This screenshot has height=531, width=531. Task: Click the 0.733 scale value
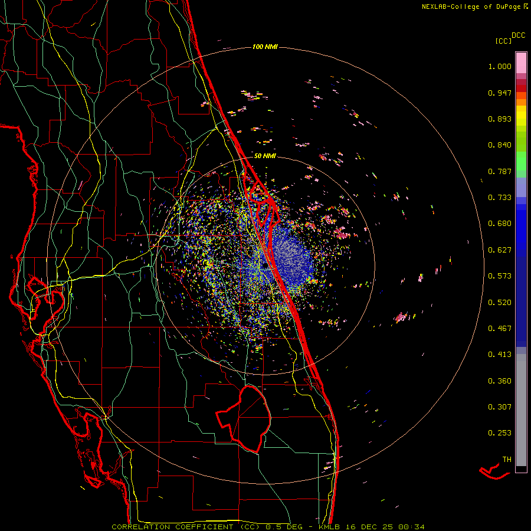pyautogui.click(x=500, y=198)
